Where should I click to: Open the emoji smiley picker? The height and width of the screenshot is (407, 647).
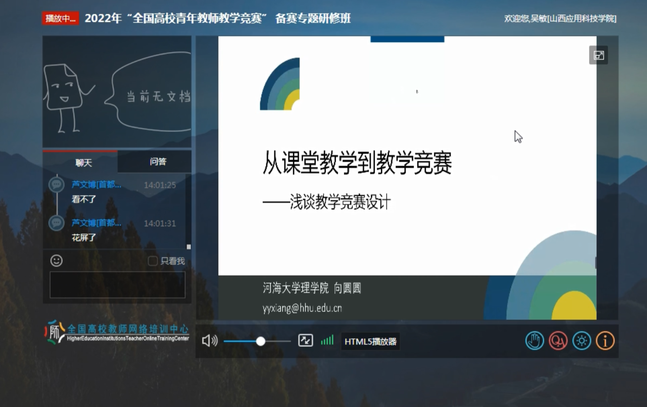click(57, 261)
